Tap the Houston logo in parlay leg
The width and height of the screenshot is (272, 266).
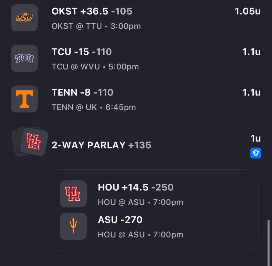click(x=73, y=194)
